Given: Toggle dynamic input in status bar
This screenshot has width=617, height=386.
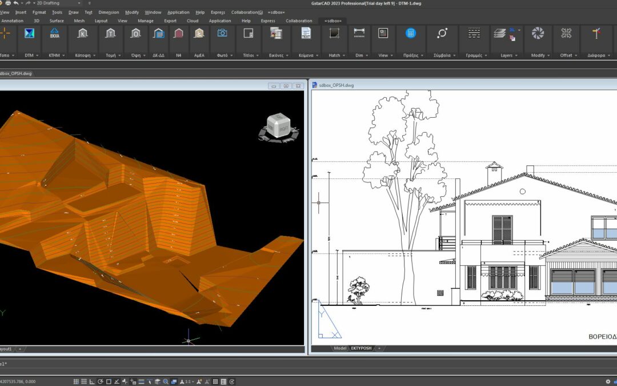Looking at the screenshot, I should pos(133,381).
